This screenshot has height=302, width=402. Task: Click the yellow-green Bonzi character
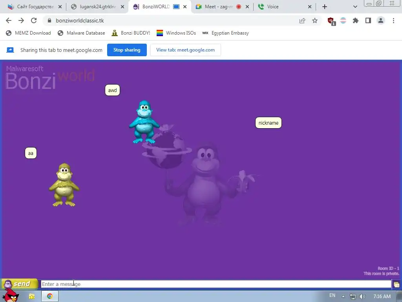click(64, 185)
